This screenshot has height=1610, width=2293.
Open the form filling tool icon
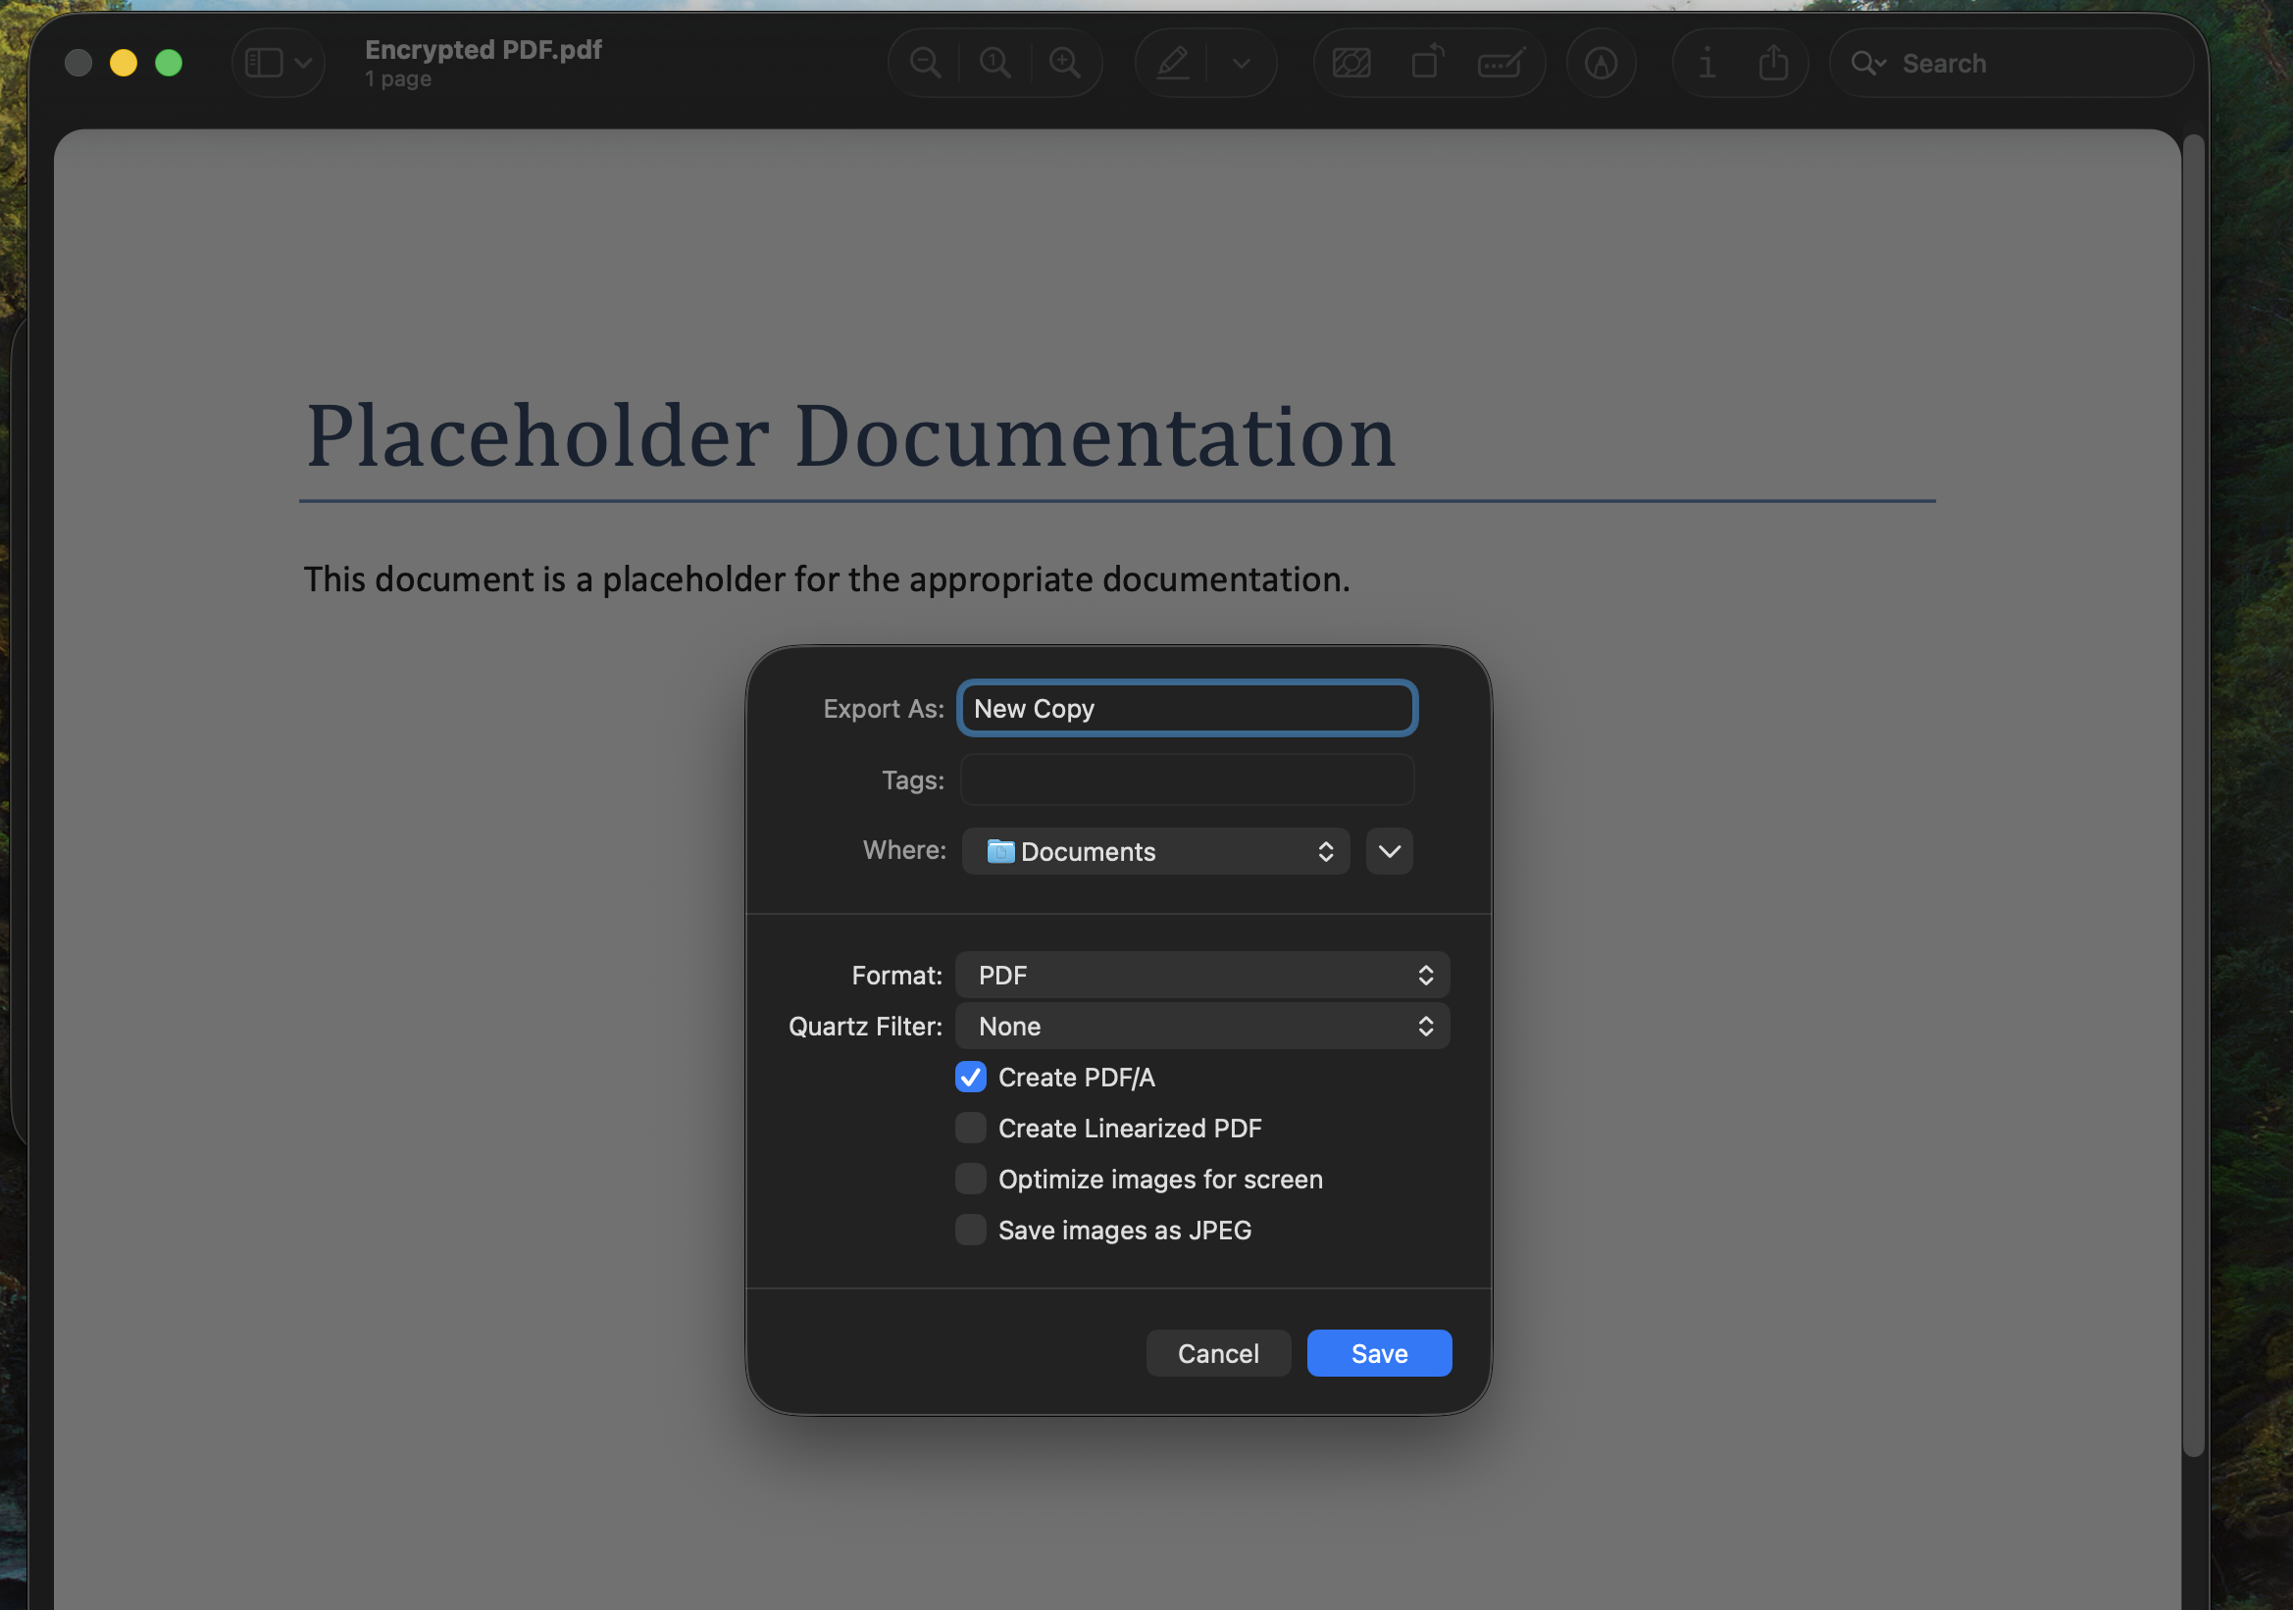coord(1500,63)
